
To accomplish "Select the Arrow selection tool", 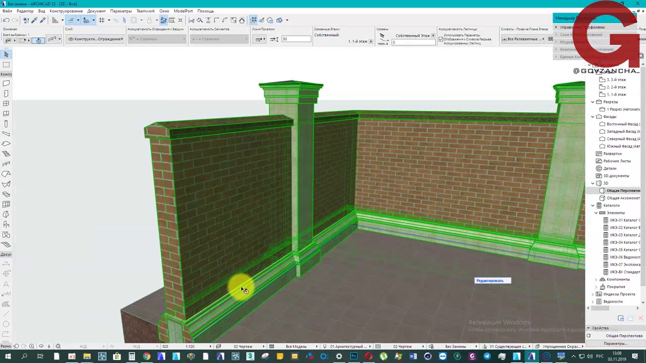I will point(6,54).
